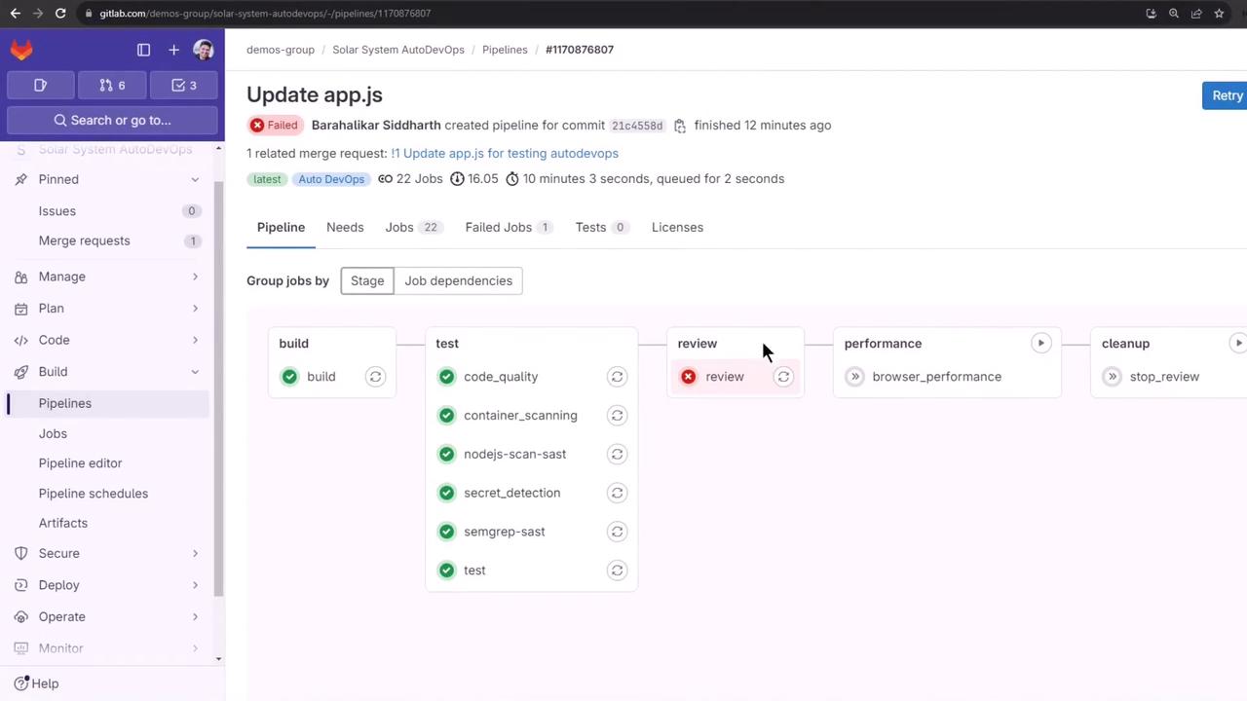The height and width of the screenshot is (701, 1247).
Task: Open assigned issues counter in sidebar
Action: (40, 86)
